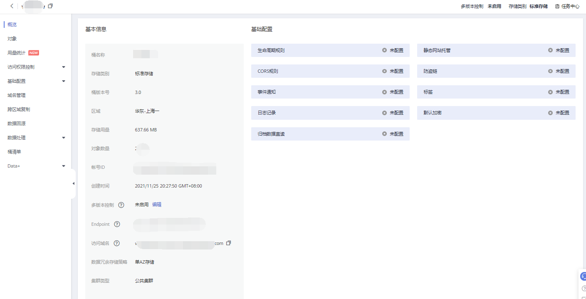Open the CORS规则 configuration card

330,71
